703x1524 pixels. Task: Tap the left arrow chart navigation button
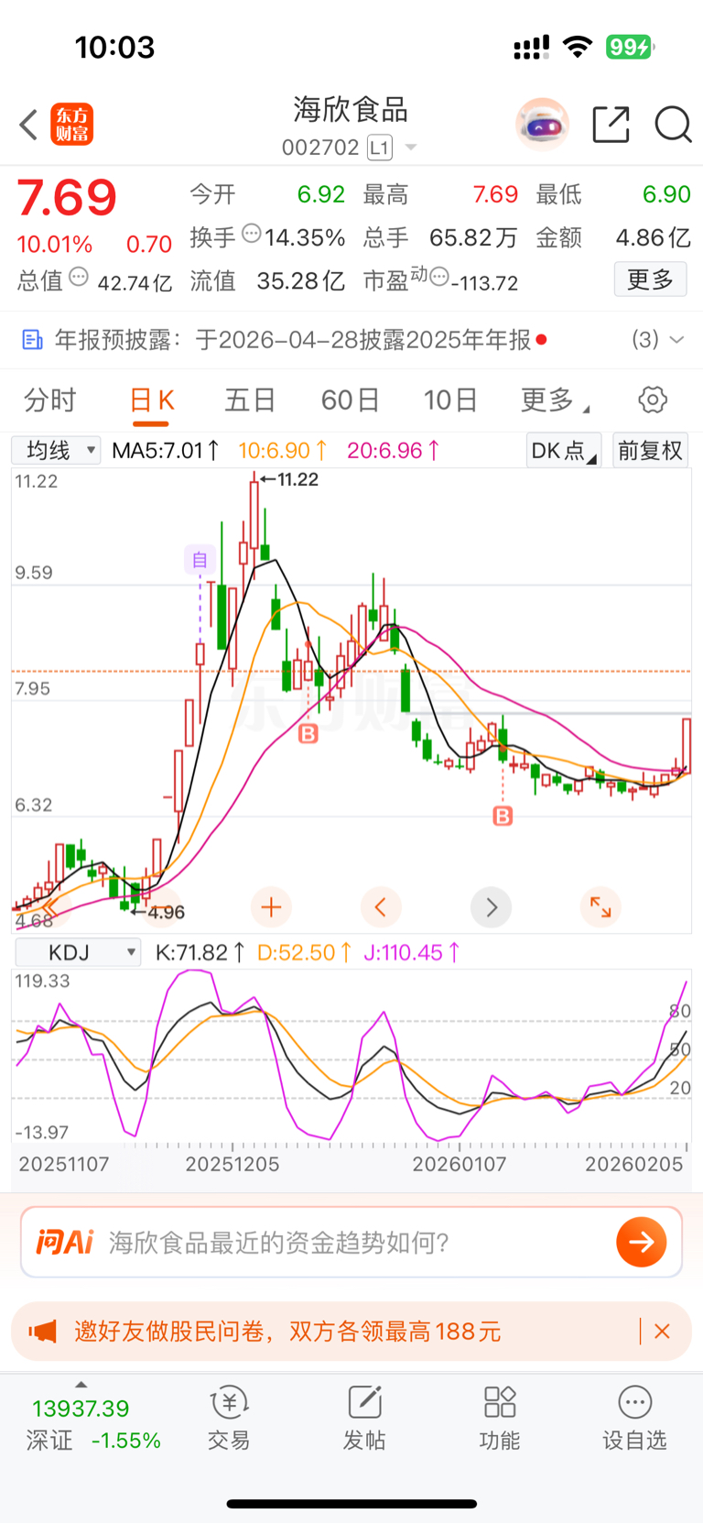(381, 907)
